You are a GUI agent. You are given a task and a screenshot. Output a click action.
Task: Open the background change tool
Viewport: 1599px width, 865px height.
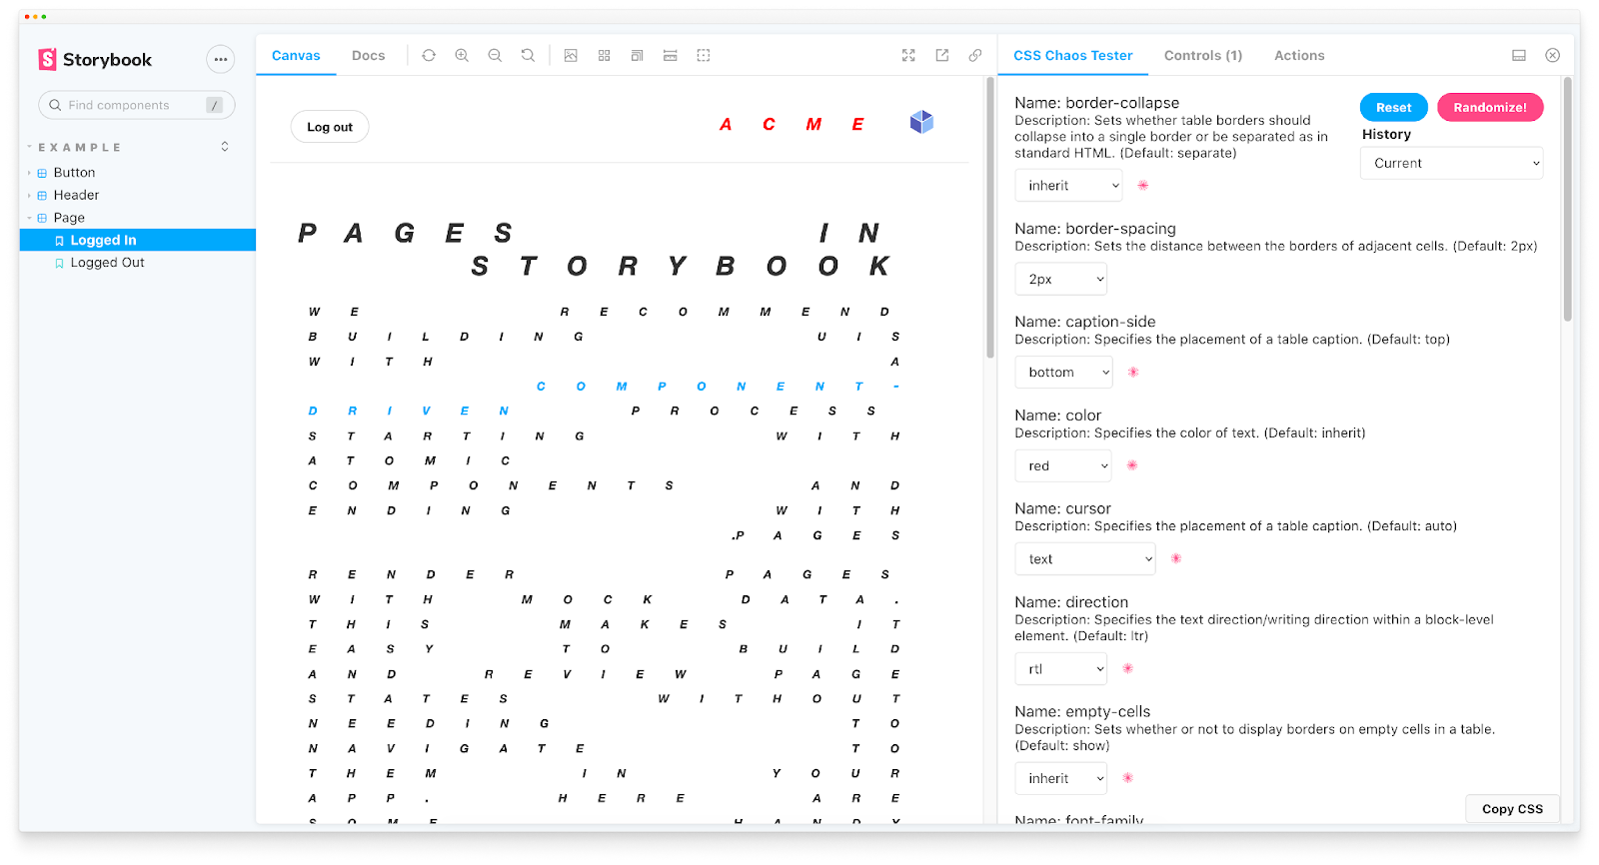[x=571, y=56]
